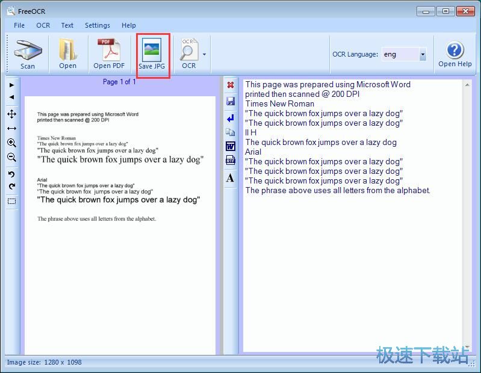The width and height of the screenshot is (481, 373).
Task: Save the OCR text with the floppy disk icon
Action: click(x=231, y=101)
